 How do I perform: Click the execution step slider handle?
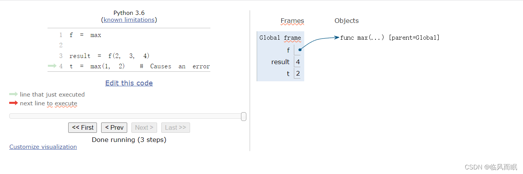click(x=244, y=116)
